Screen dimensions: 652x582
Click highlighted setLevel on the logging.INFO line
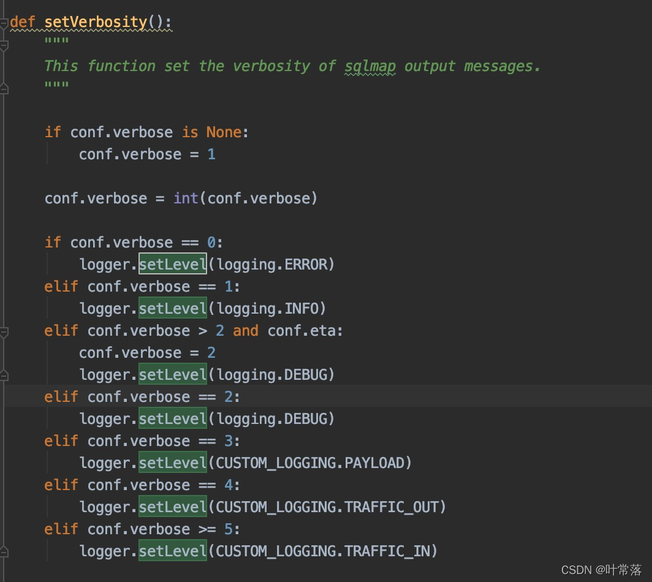pos(173,308)
